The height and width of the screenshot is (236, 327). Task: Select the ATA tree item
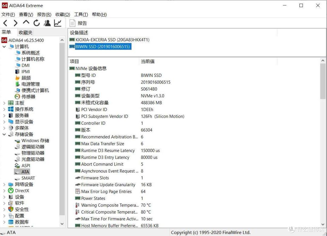[x=22, y=172]
